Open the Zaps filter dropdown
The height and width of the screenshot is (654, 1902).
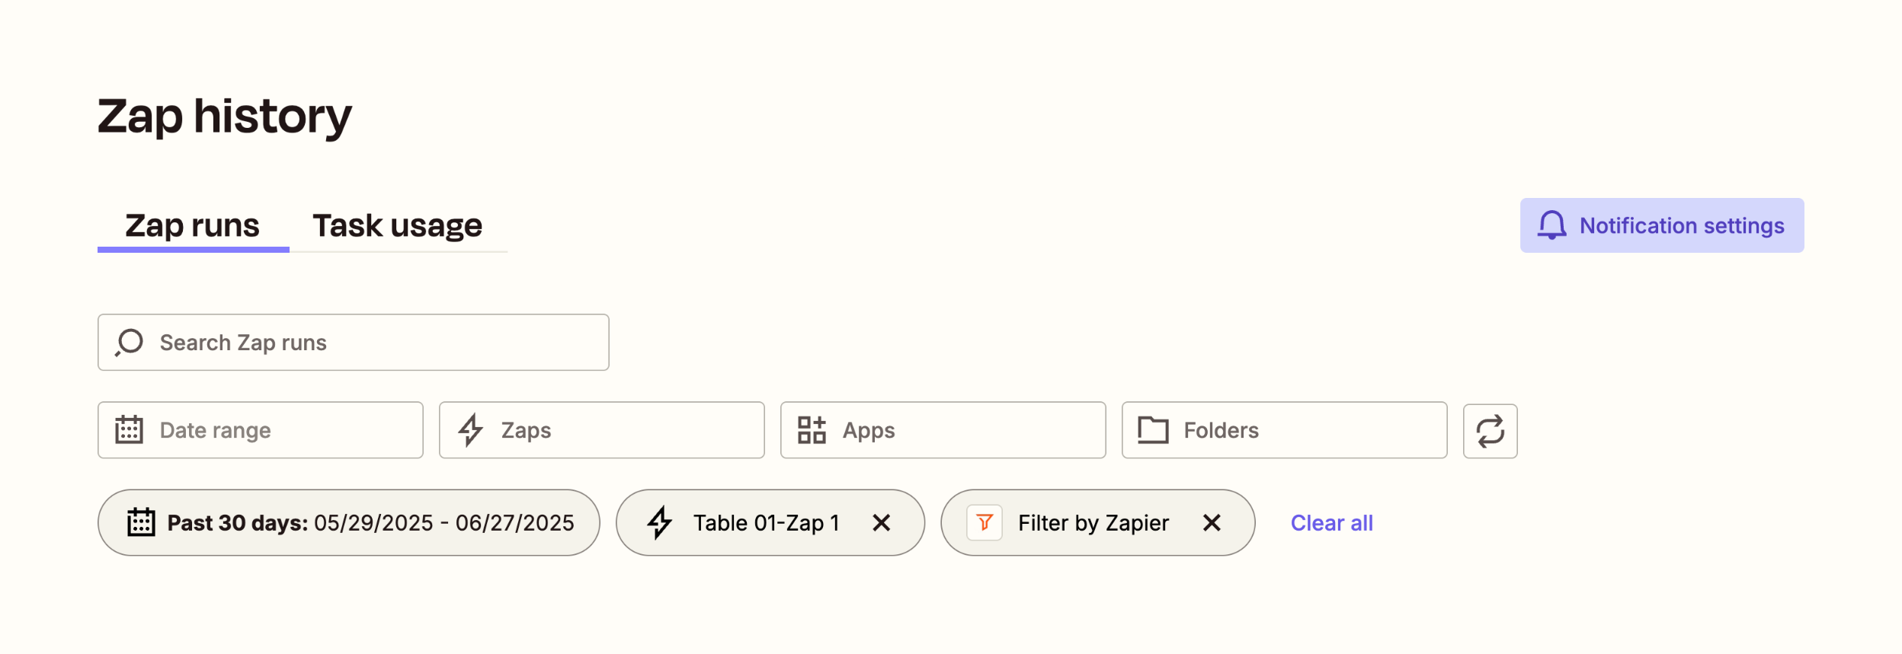(x=601, y=429)
